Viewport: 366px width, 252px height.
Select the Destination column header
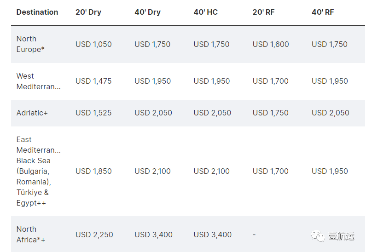click(37, 12)
